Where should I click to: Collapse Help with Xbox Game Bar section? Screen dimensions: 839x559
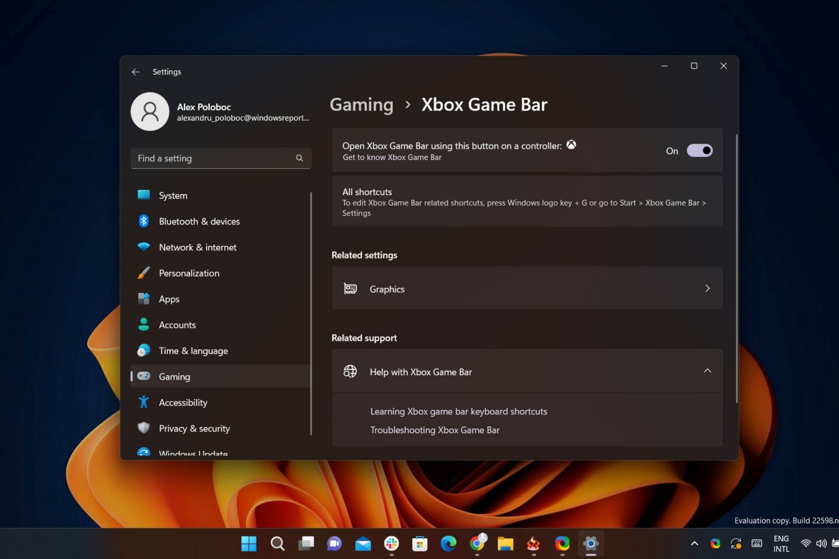coord(707,371)
